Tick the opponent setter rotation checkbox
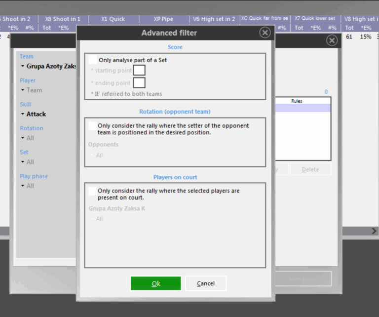The width and height of the screenshot is (379, 317). 92,126
